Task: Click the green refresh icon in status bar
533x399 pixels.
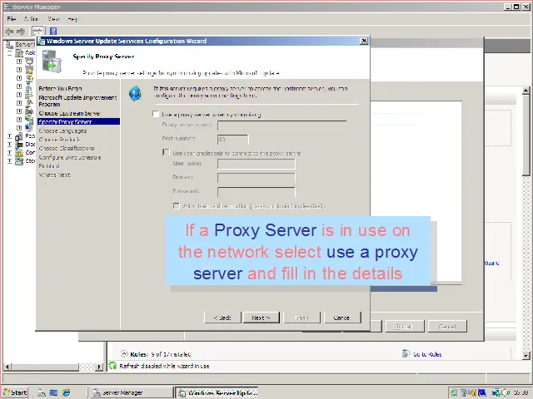Action: pos(113,366)
